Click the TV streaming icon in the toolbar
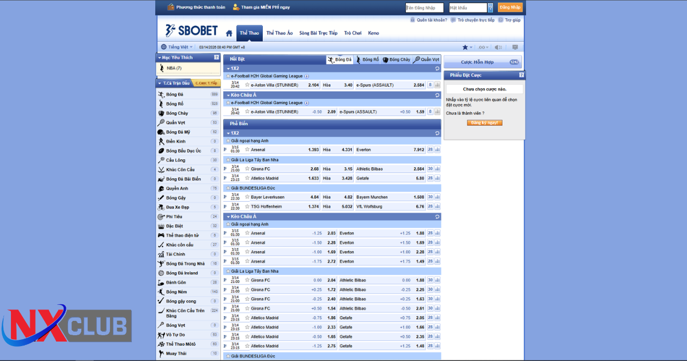The image size is (687, 361). point(515,48)
